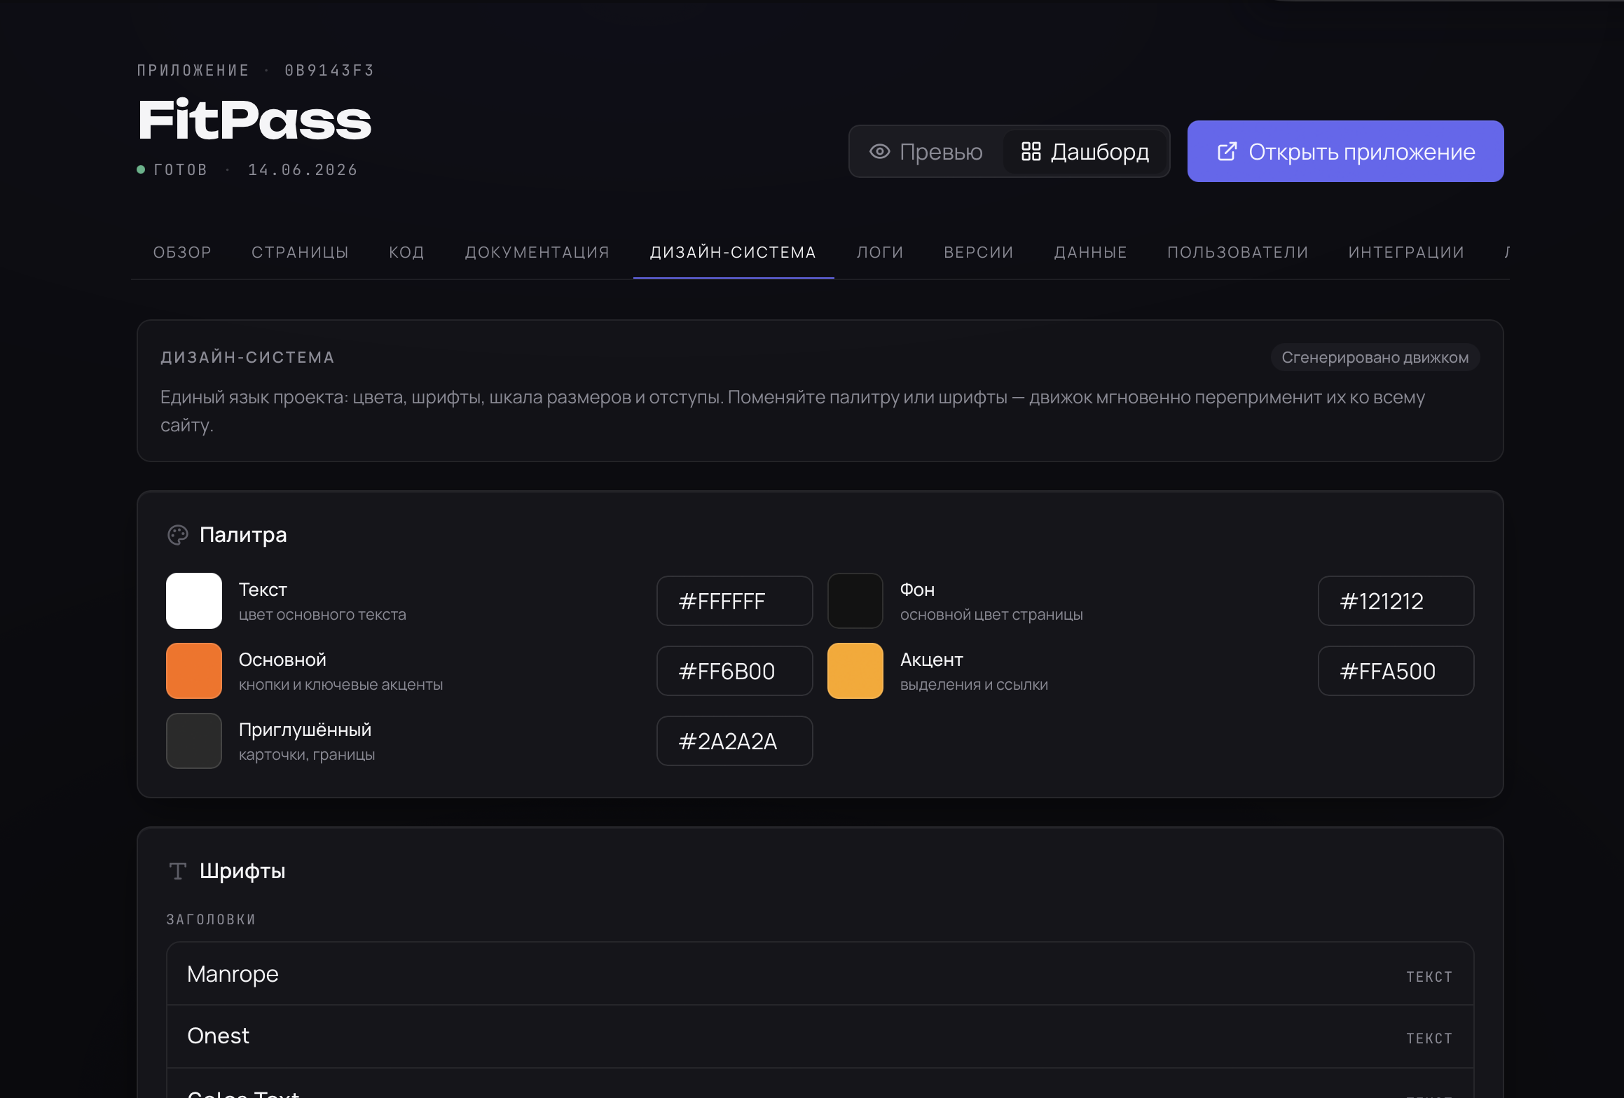The image size is (1624, 1098).
Task: Go to the Пользователи tab
Action: click(1238, 252)
